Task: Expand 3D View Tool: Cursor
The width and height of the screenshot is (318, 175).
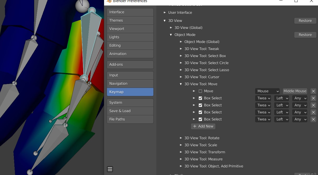Action: pyautogui.click(x=181, y=77)
